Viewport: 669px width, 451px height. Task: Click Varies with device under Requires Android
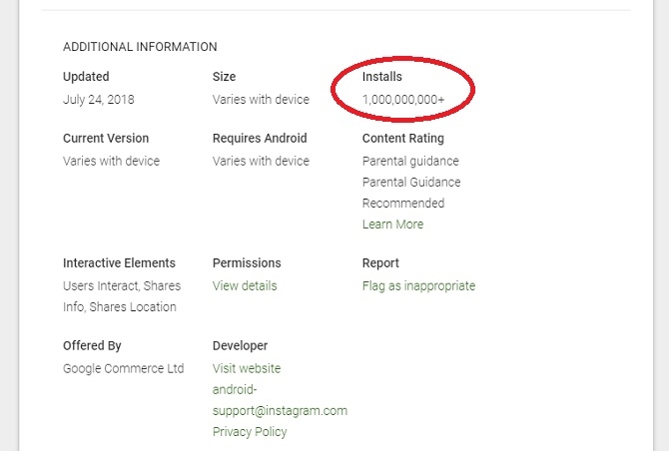[x=261, y=161]
